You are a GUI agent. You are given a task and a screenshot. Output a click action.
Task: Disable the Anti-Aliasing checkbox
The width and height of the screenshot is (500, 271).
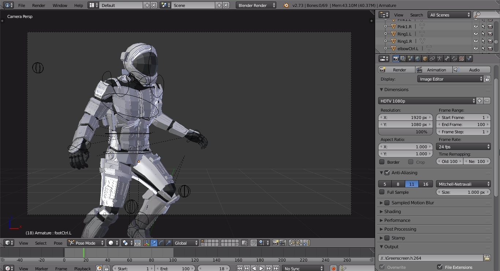pyautogui.click(x=387, y=172)
